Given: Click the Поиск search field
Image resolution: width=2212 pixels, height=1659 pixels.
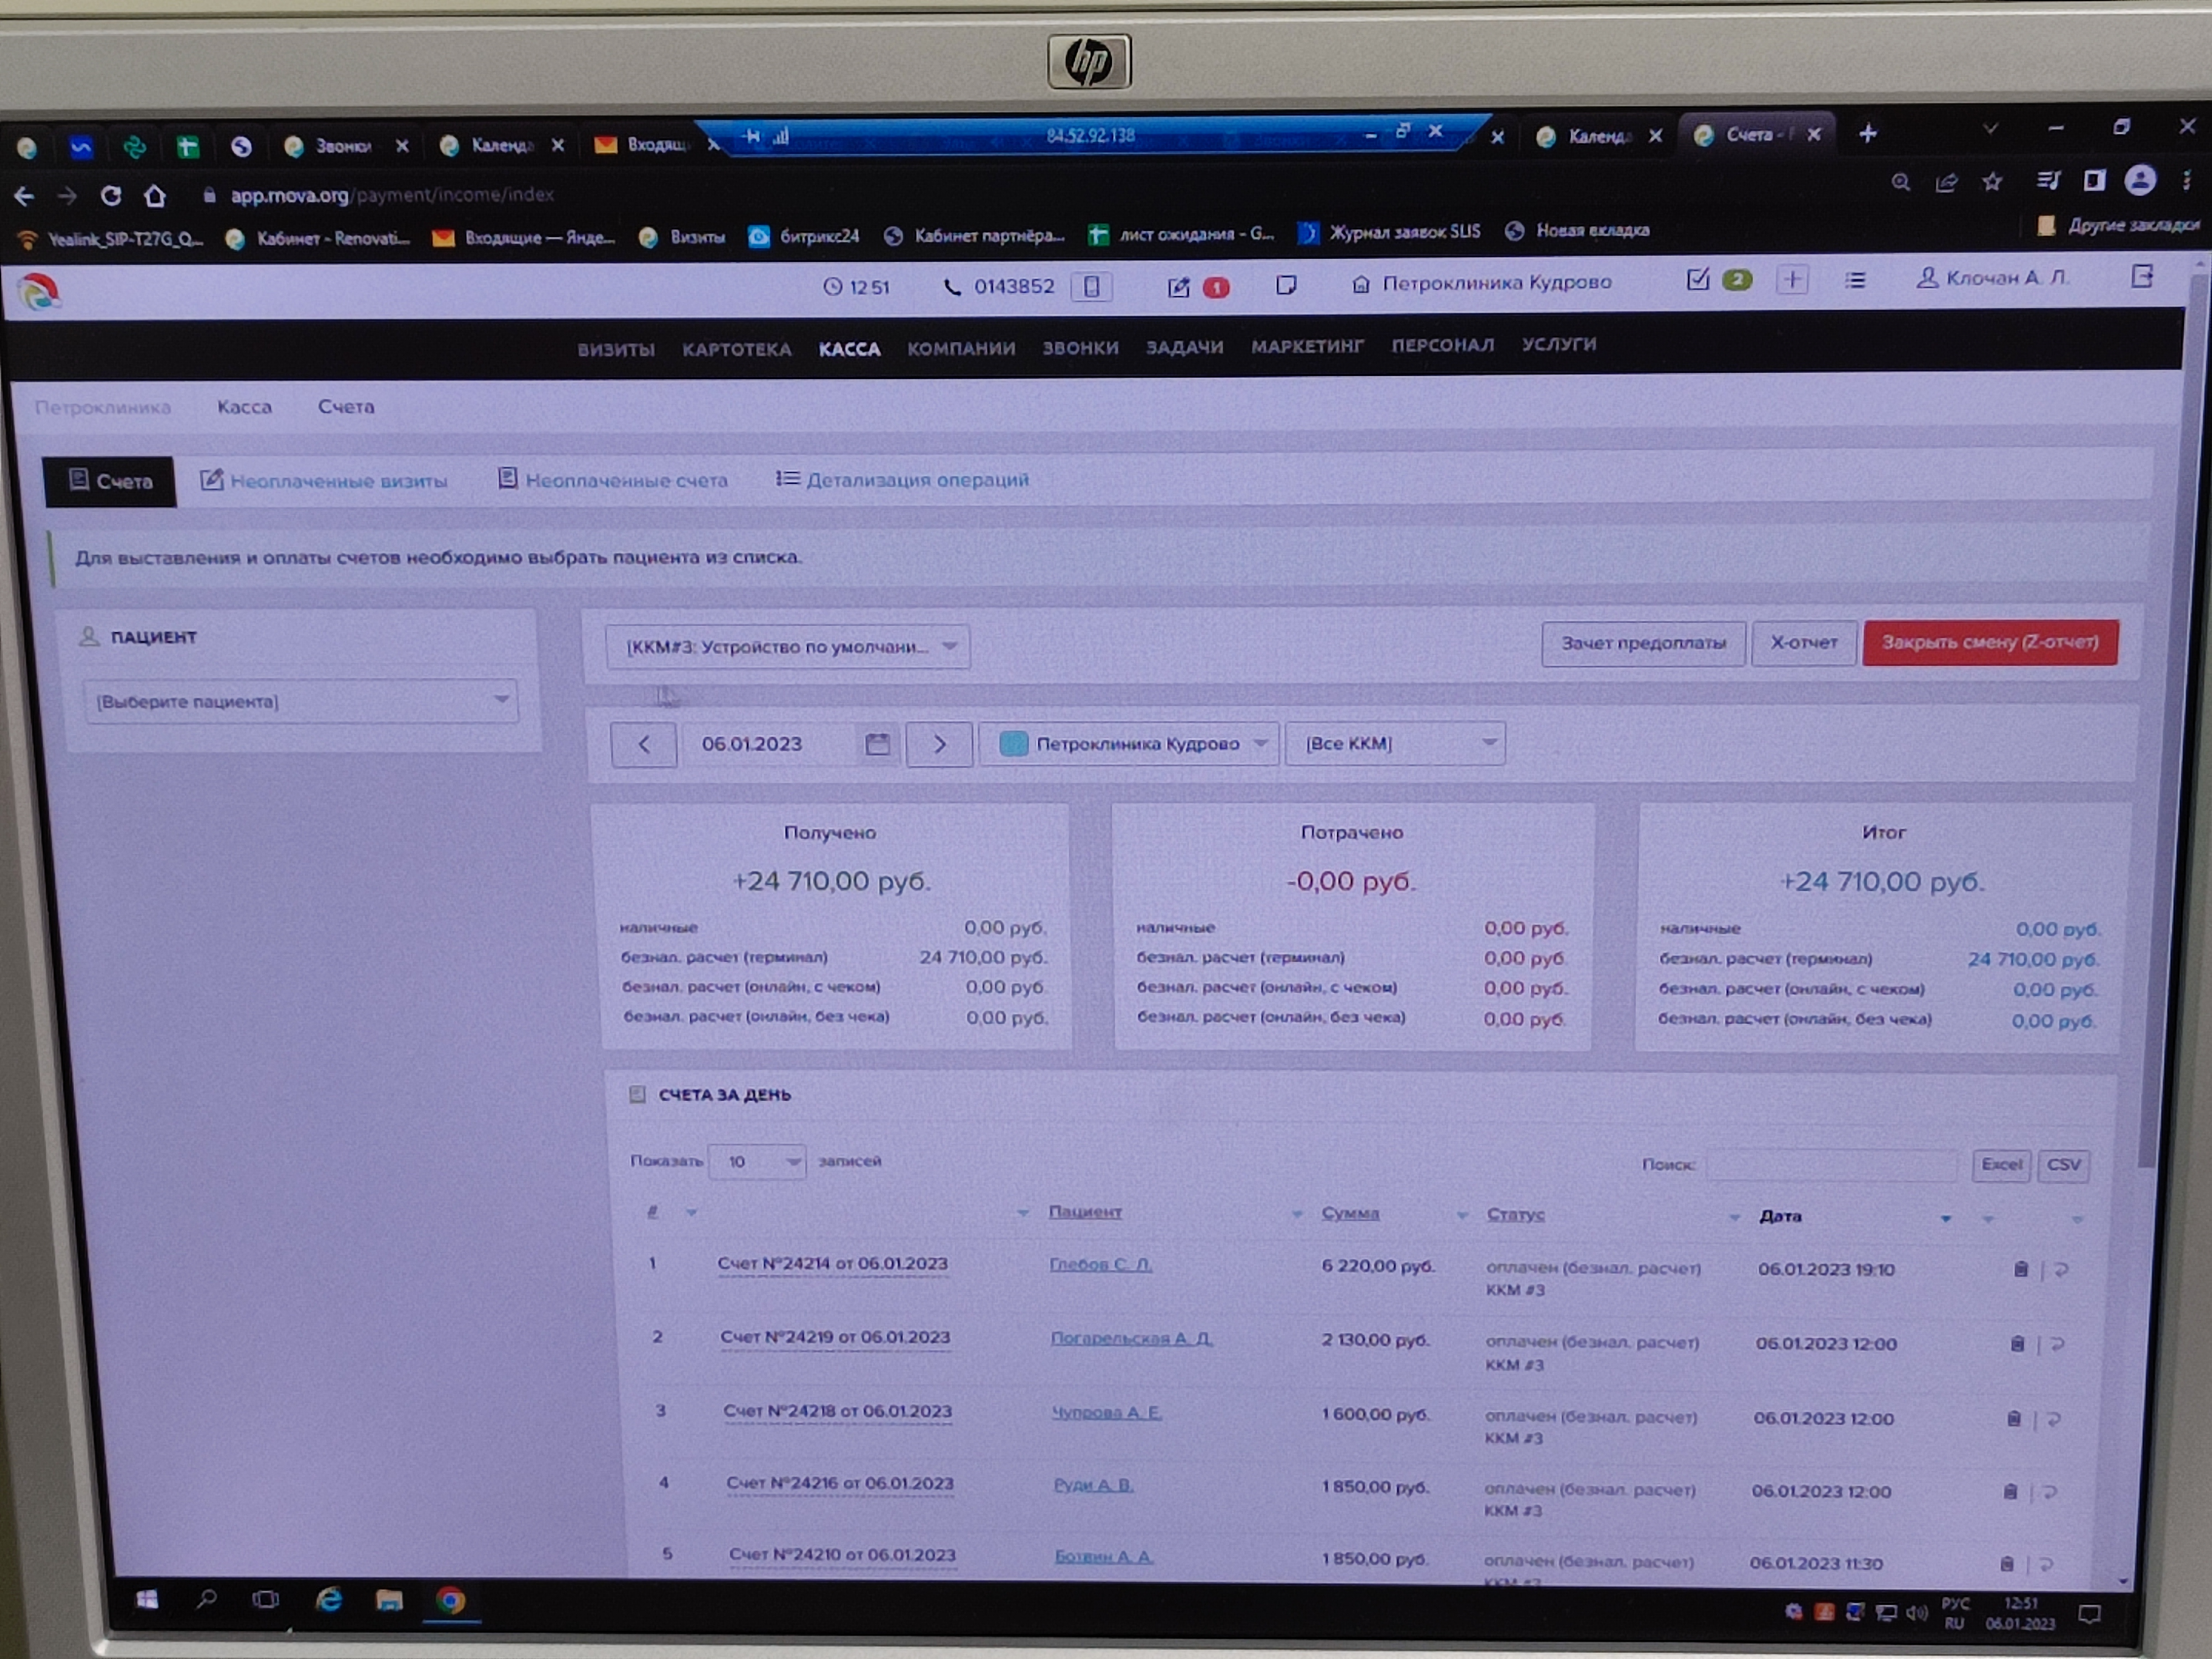Looking at the screenshot, I should pos(1830,1164).
